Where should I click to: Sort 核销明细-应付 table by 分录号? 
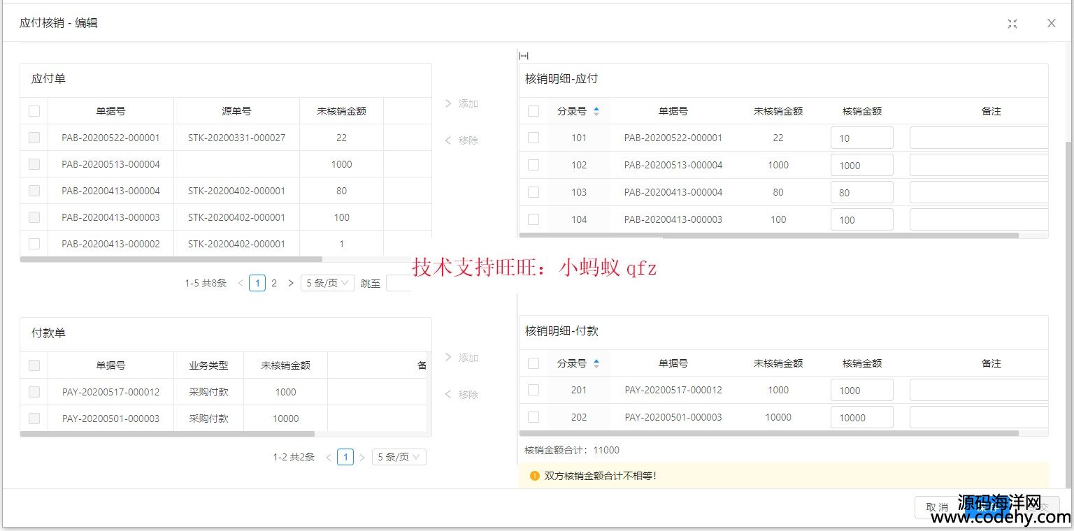[x=596, y=111]
